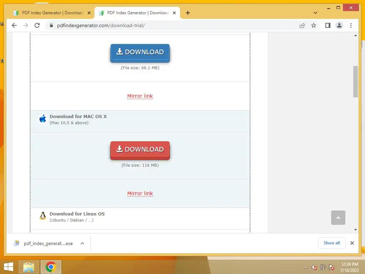
Task: Click the File size: 116 MB text
Action: coord(140,165)
